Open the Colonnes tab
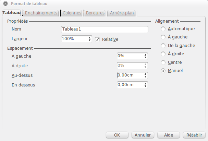The width and height of the screenshot is (208, 141). pyautogui.click(x=72, y=13)
